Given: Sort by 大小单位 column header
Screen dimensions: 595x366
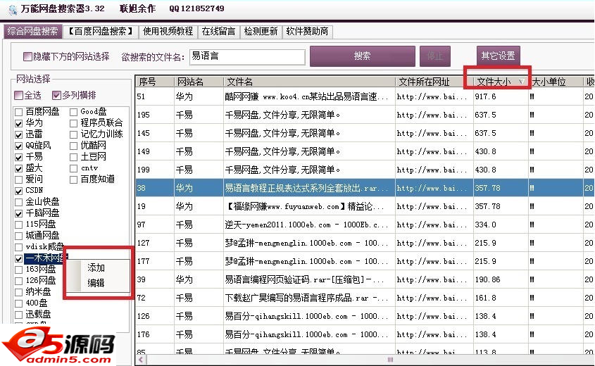Looking at the screenshot, I should coord(556,82).
